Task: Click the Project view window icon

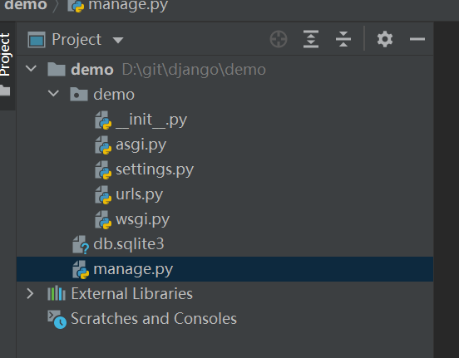Action: [x=37, y=40]
